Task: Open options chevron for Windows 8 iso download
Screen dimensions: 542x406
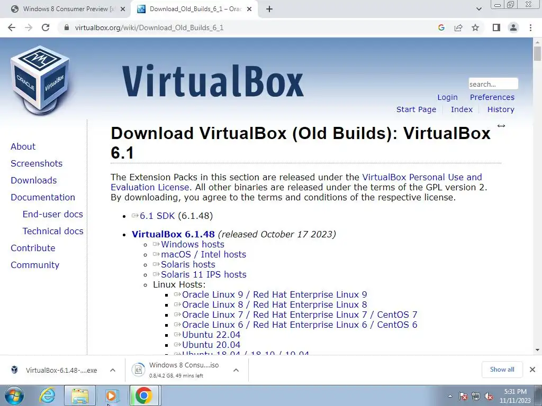Action: tap(236, 370)
